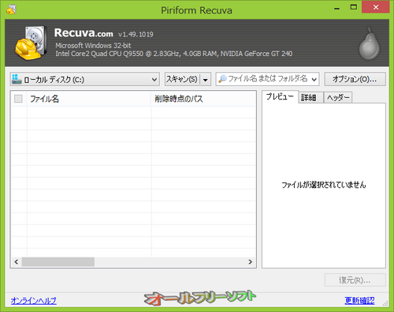Sort by 削除時点のパス column header
394x312 pixels.
[203, 99]
